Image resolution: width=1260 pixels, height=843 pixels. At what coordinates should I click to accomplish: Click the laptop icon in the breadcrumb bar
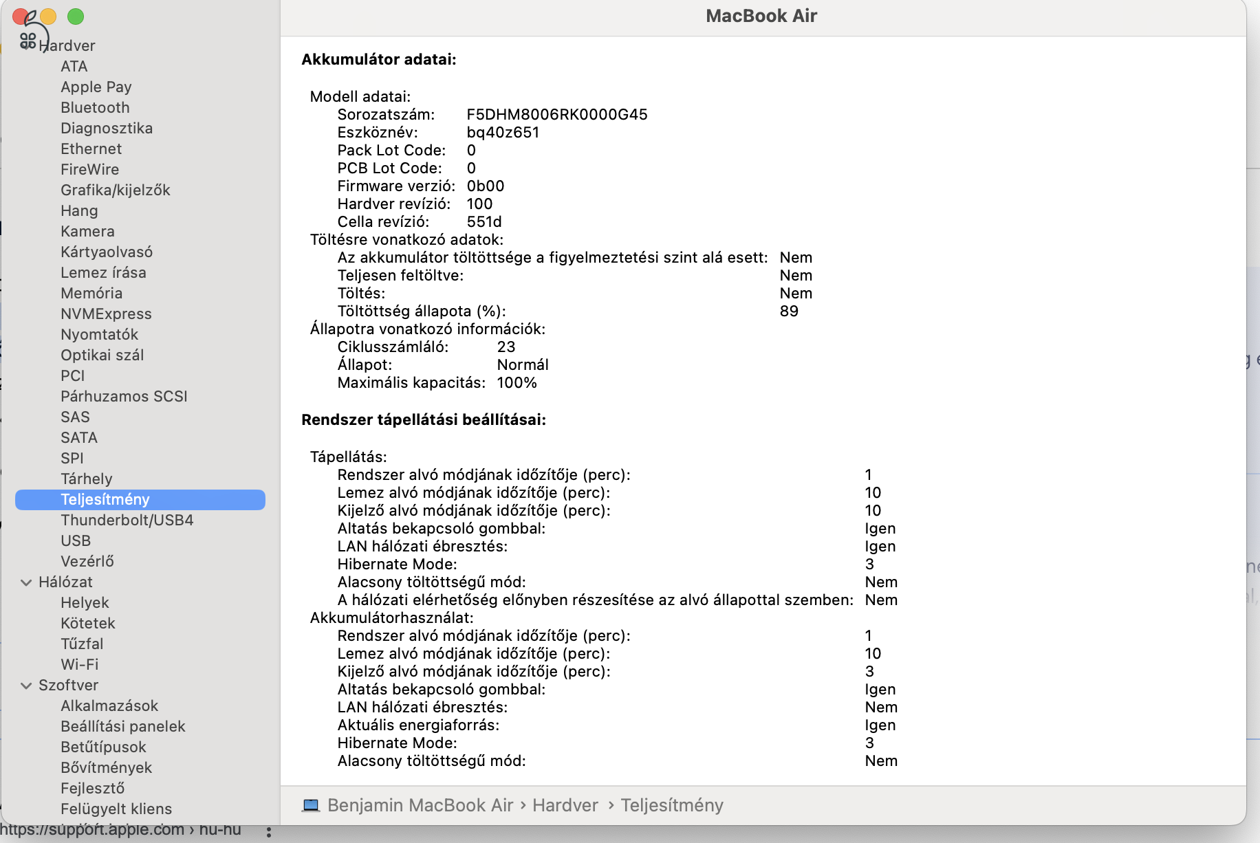point(312,805)
